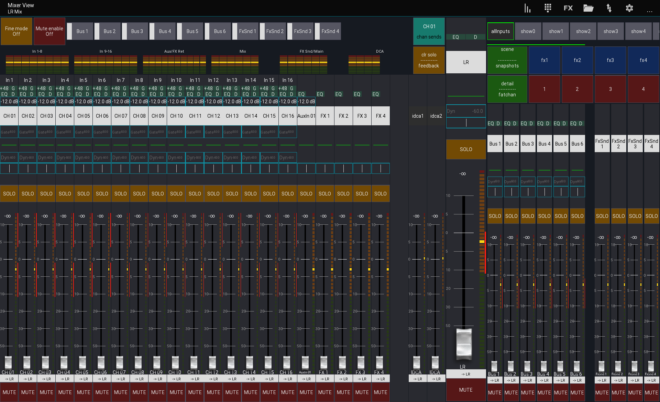Open the FX rack icon
Image resolution: width=660 pixels, height=402 pixels.
568,8
